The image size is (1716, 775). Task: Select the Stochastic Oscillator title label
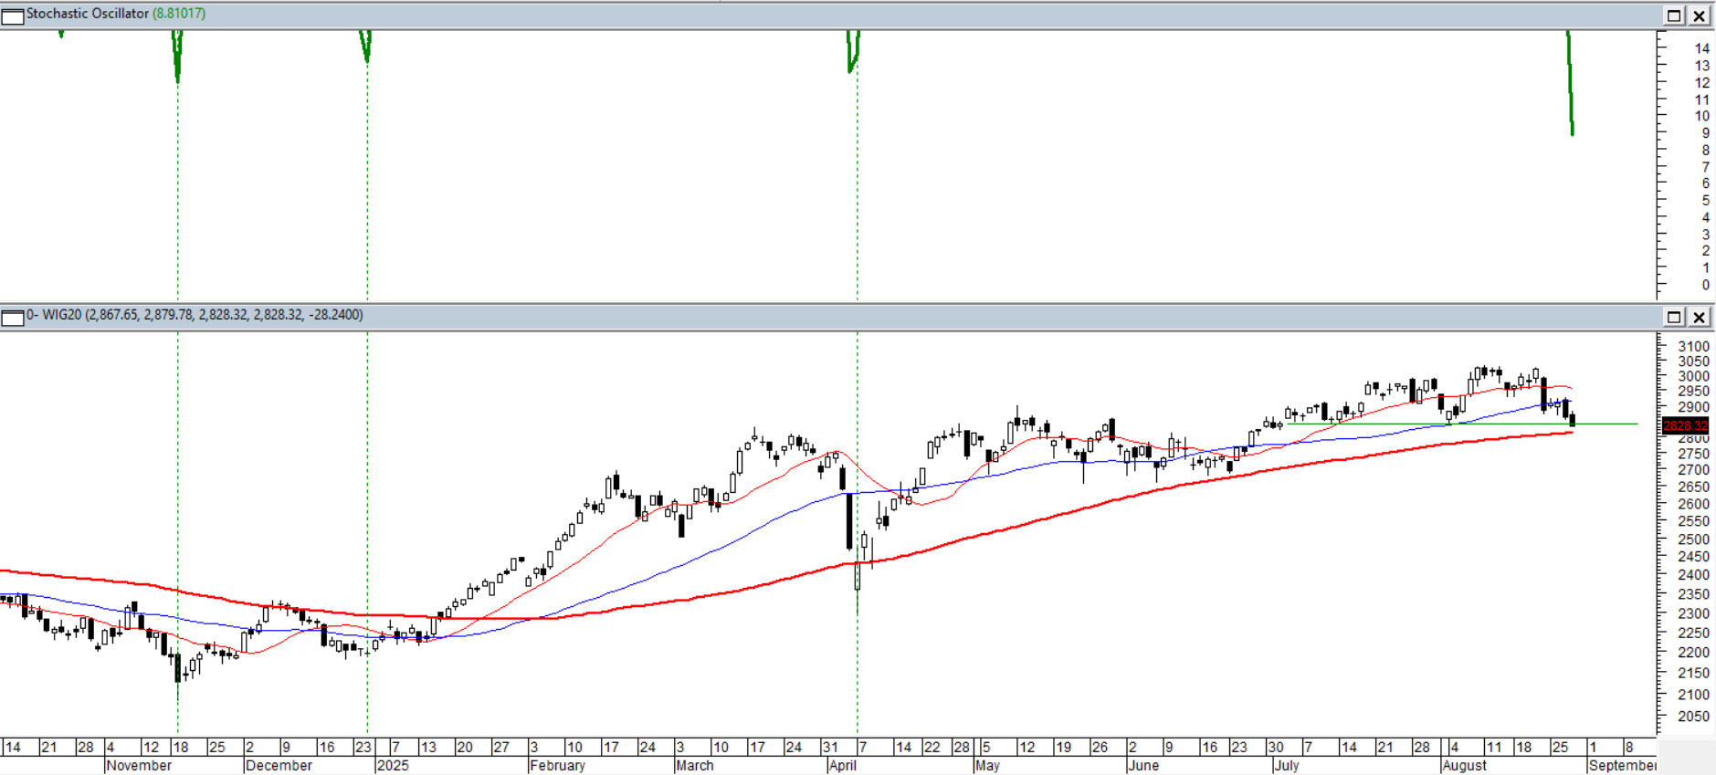point(87,14)
